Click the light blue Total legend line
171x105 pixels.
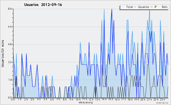123,7
